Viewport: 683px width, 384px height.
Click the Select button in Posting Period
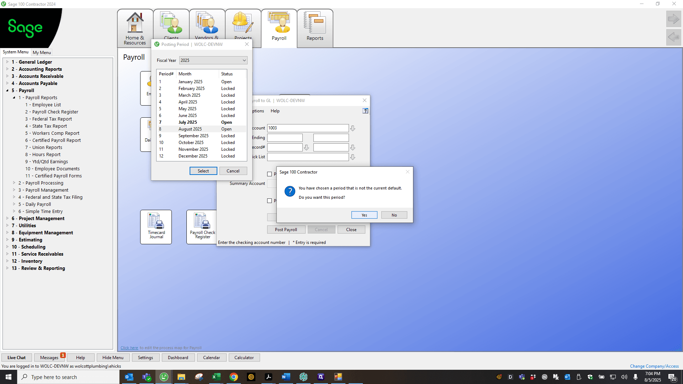(x=203, y=171)
